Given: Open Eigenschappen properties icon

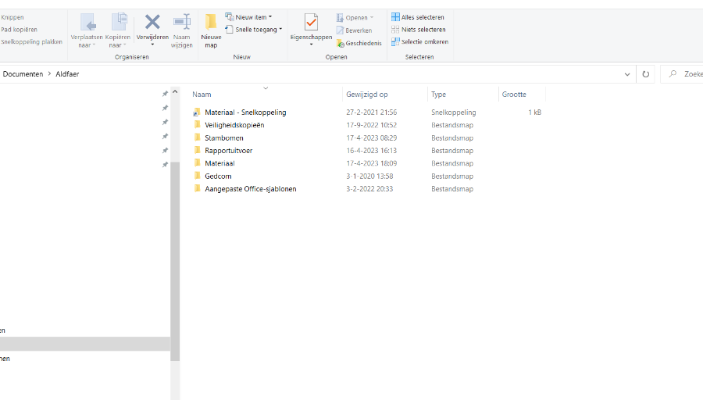Looking at the screenshot, I should [311, 23].
